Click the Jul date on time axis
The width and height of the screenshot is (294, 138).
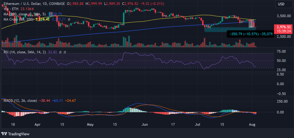[x=197, y=124]
